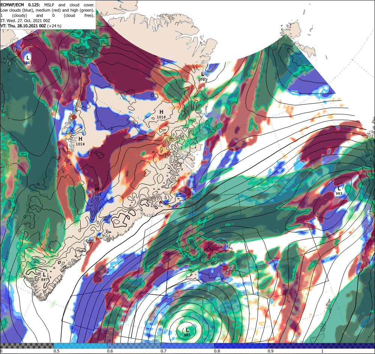
Task: Click the L 965 storm center label
Action: (187, 332)
